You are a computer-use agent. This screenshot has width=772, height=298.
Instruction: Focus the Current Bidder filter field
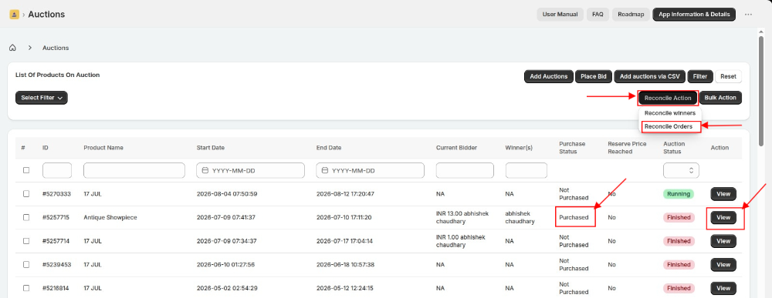[465, 170]
